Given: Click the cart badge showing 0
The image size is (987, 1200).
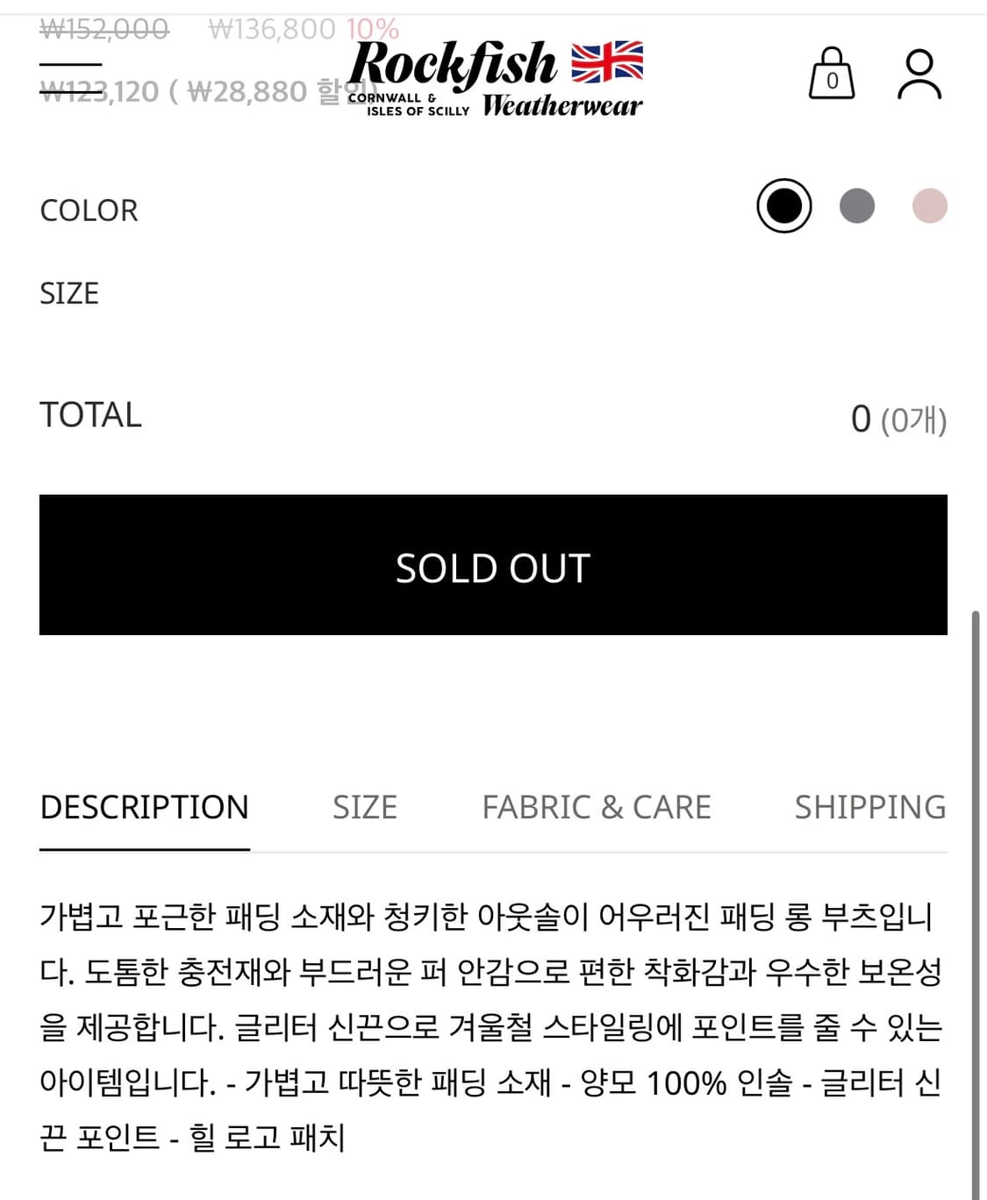Looking at the screenshot, I should point(832,82).
